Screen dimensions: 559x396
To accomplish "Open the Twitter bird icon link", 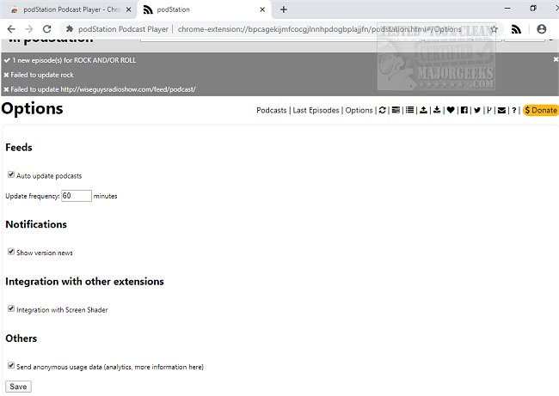I will click(x=477, y=111).
